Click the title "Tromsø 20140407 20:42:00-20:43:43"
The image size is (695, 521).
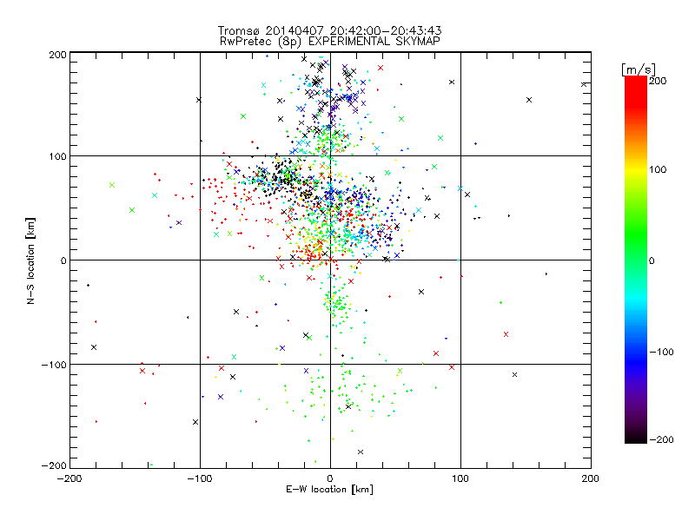tap(330, 30)
